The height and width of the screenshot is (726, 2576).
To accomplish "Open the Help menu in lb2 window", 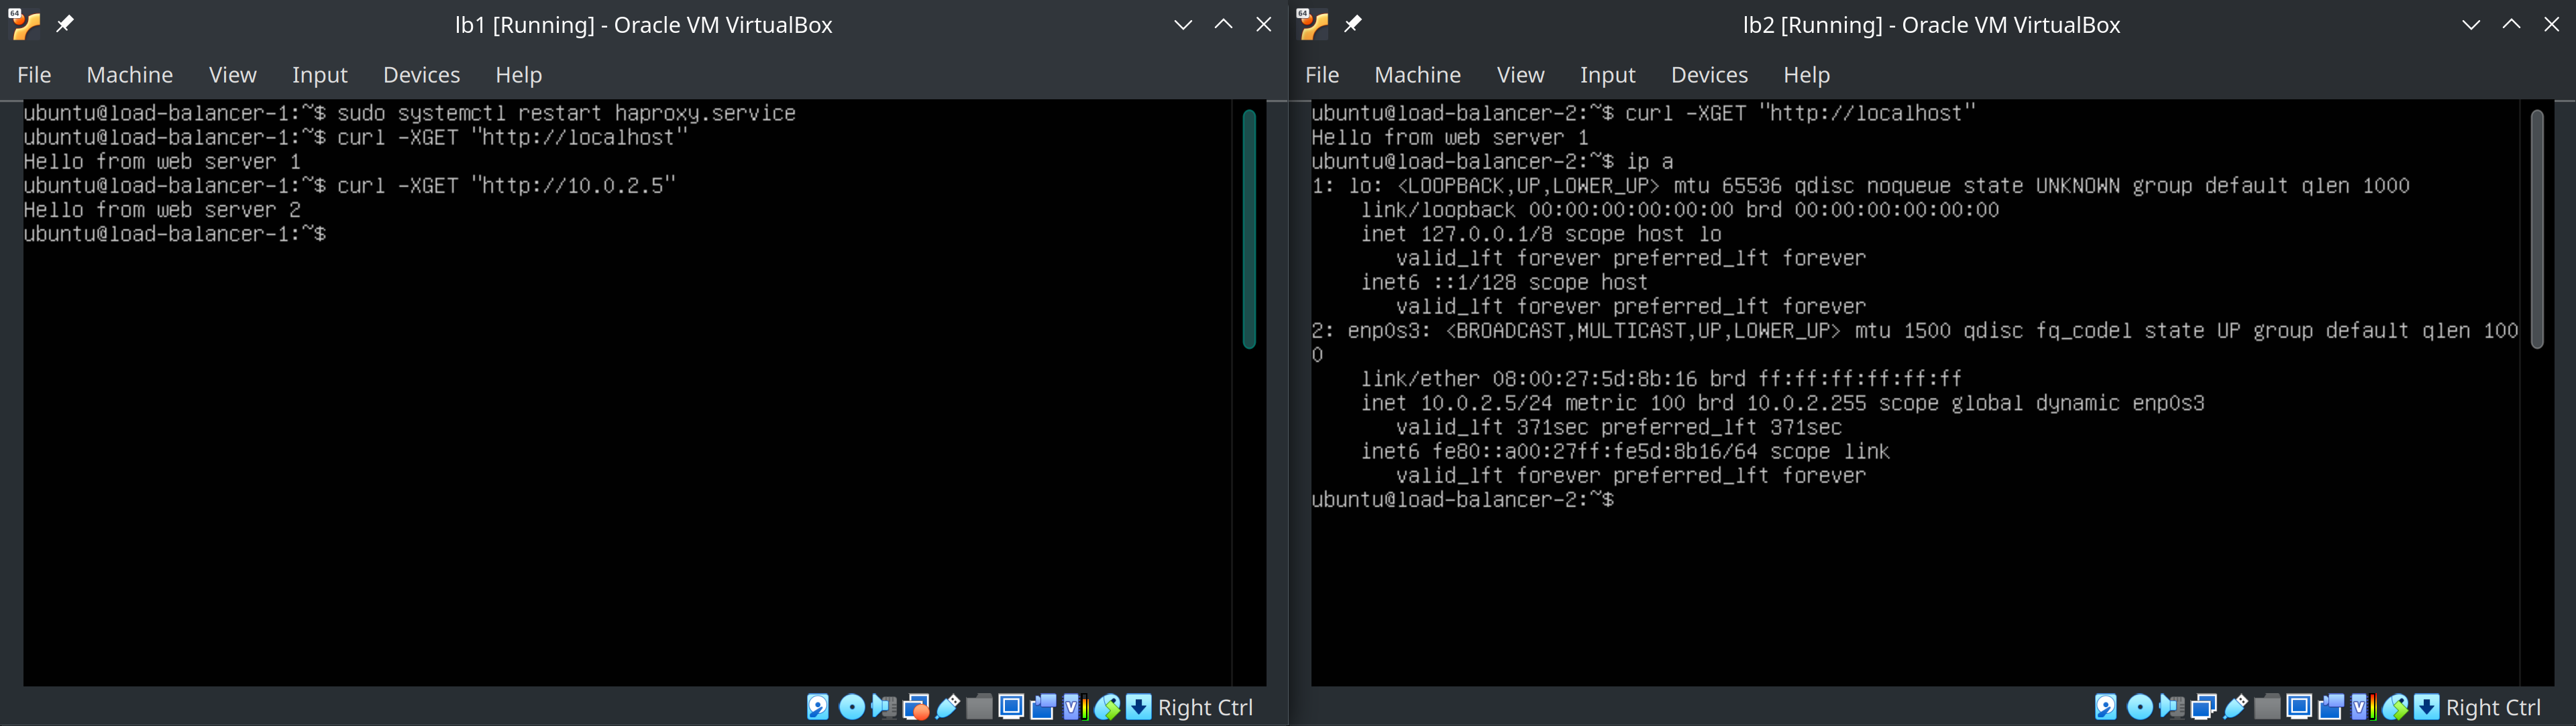I will click(1807, 75).
